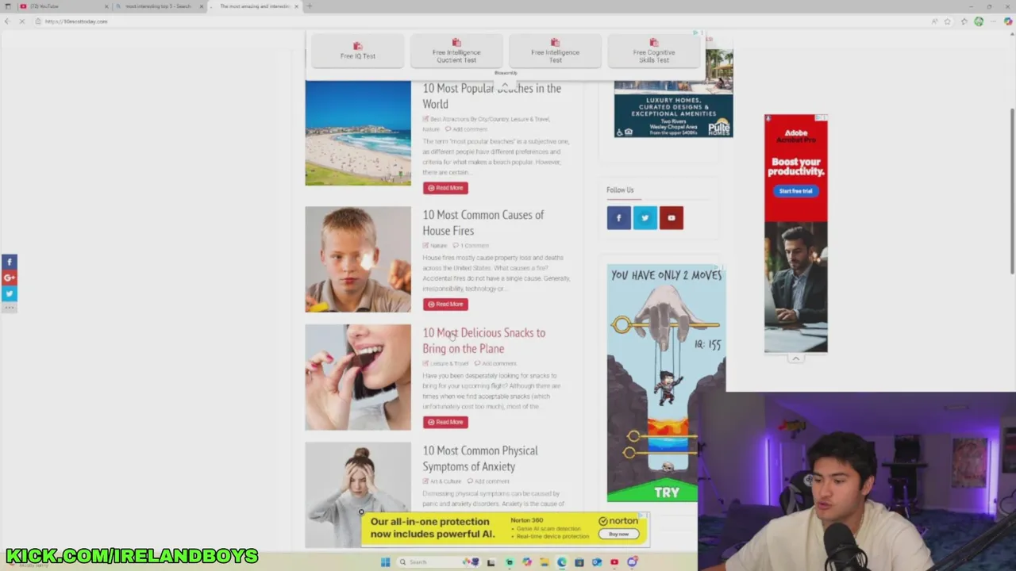Share via Facebook in left floating sidebar
Screen dimensions: 1016x571
10,262
